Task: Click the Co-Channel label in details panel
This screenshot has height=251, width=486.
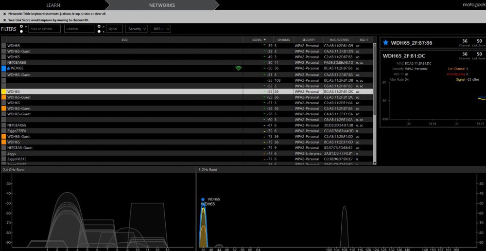Action: (456, 69)
